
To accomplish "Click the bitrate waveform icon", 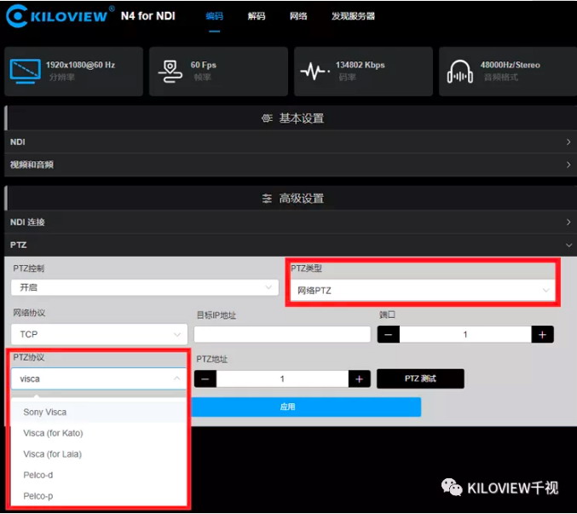I will [x=314, y=72].
